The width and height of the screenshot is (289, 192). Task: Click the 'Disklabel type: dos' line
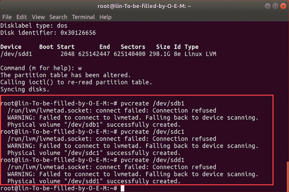coord(34,26)
